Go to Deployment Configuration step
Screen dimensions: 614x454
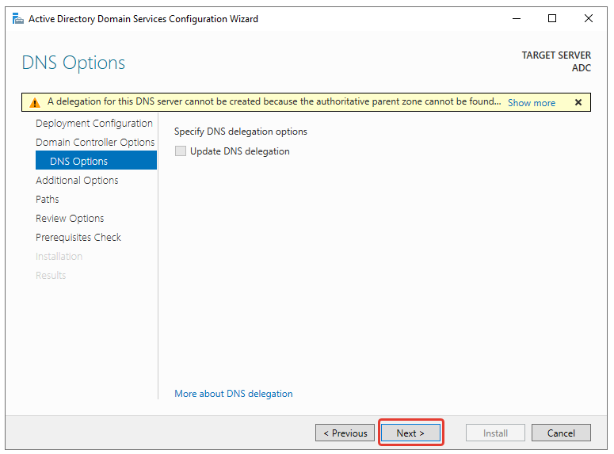tap(94, 124)
